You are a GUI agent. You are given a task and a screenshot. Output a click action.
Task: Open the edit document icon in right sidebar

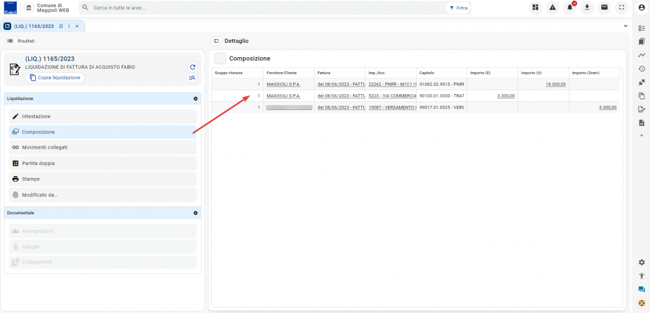[x=642, y=109]
